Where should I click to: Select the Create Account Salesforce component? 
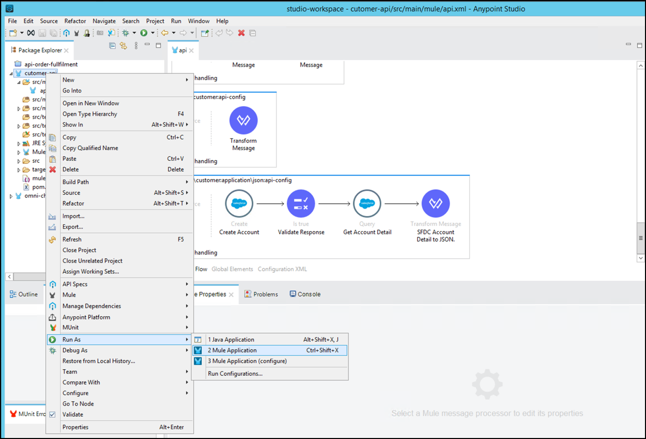(239, 203)
